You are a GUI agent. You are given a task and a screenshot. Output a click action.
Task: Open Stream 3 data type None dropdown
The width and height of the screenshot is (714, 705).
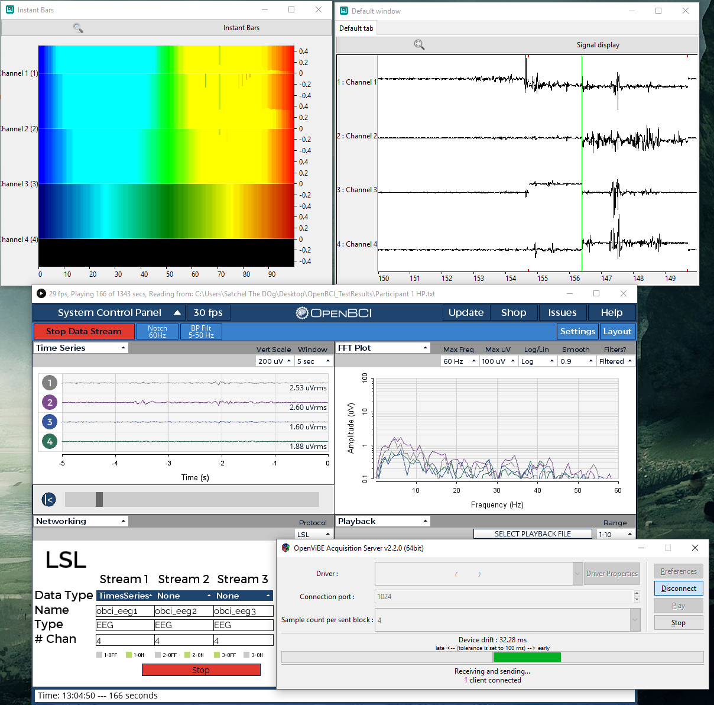tap(243, 596)
